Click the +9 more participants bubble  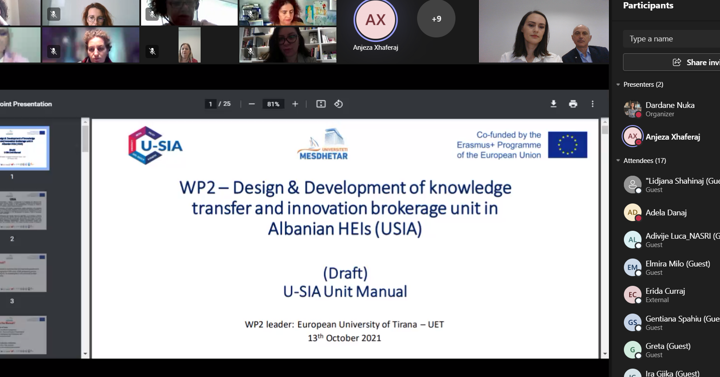[436, 18]
